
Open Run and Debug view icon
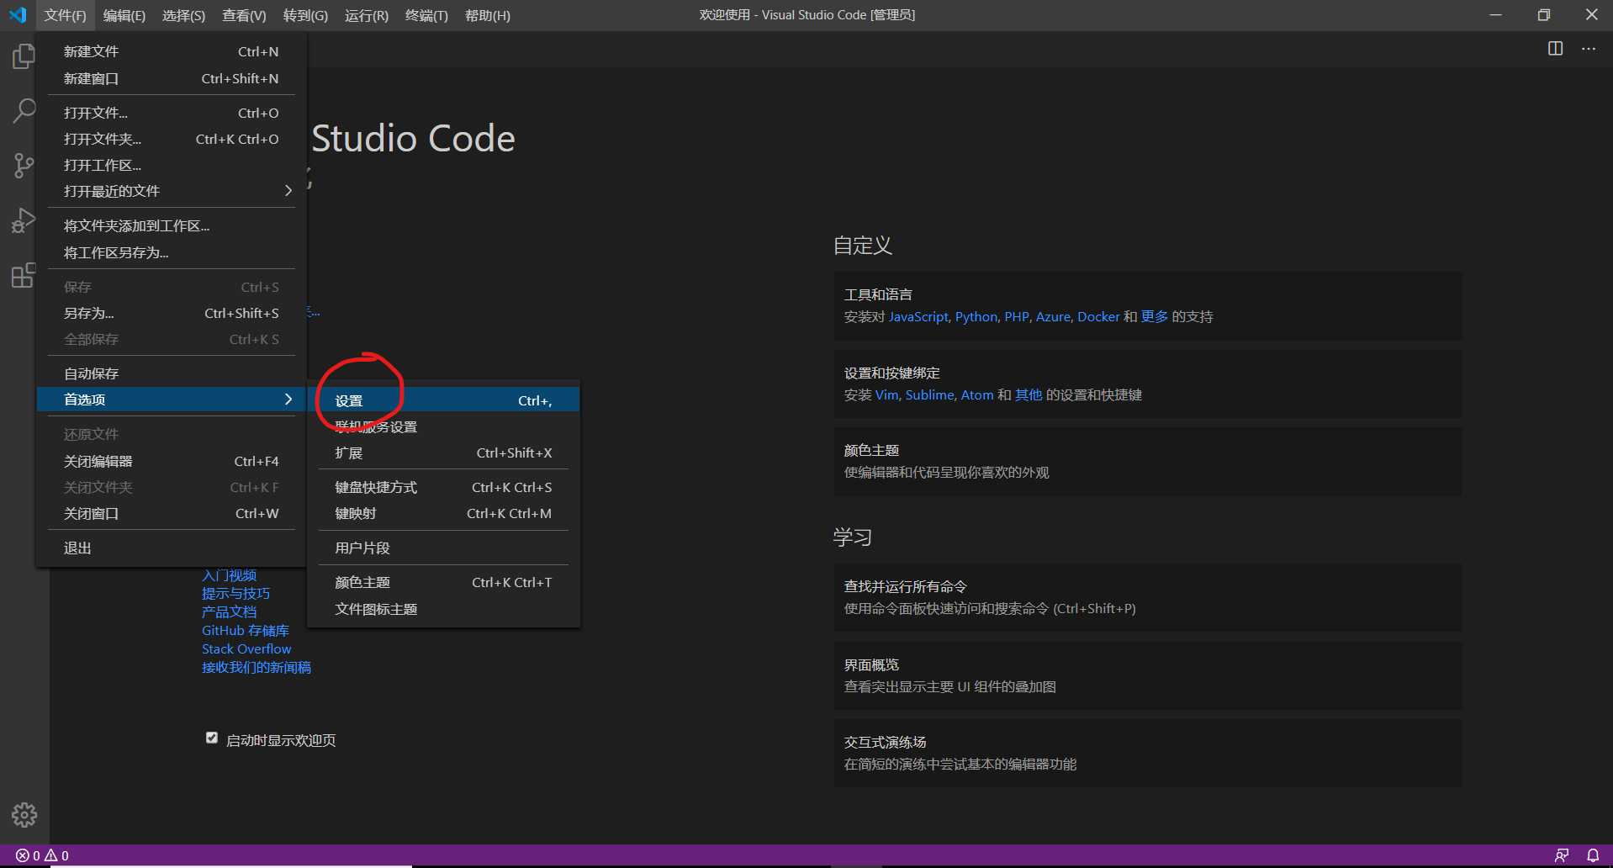point(24,220)
